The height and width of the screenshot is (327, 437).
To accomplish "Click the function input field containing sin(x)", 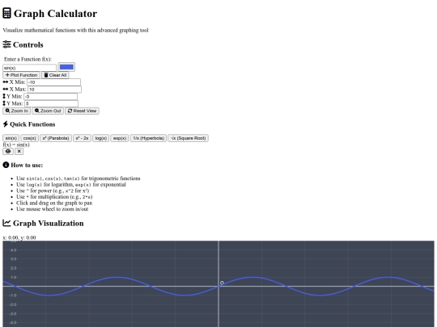I will (30, 68).
